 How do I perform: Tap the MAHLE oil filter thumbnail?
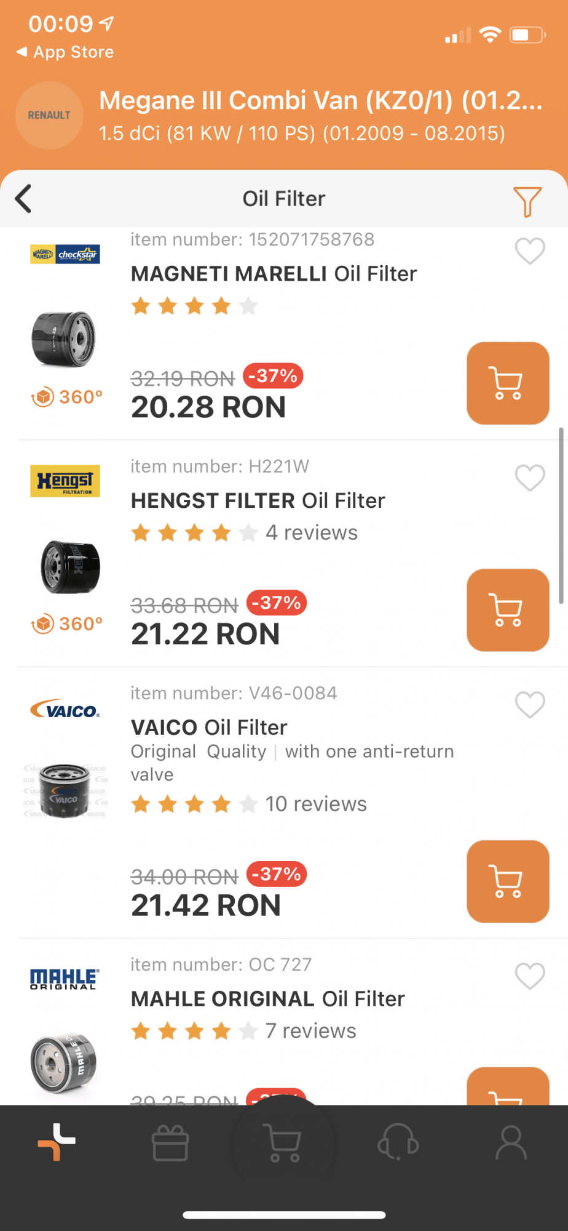tap(64, 1064)
